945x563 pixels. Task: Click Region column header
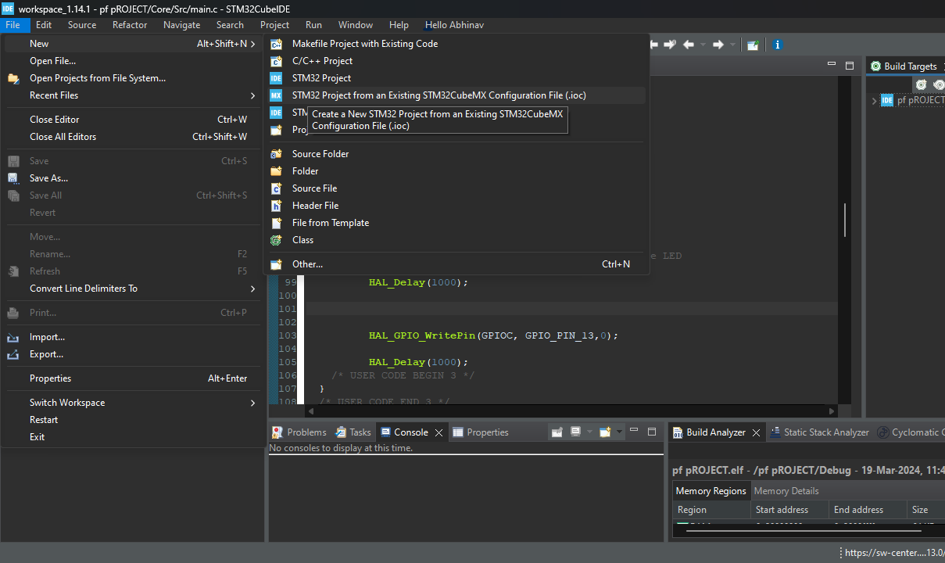[x=711, y=510]
